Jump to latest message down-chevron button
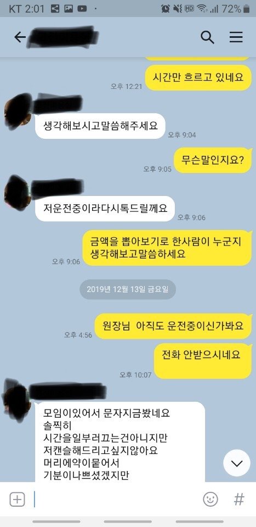The image size is (256, 527). 237,463
